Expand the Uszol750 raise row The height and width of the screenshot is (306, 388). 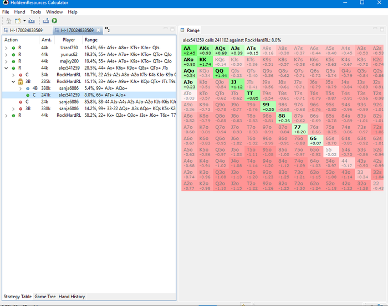[x=6, y=48]
